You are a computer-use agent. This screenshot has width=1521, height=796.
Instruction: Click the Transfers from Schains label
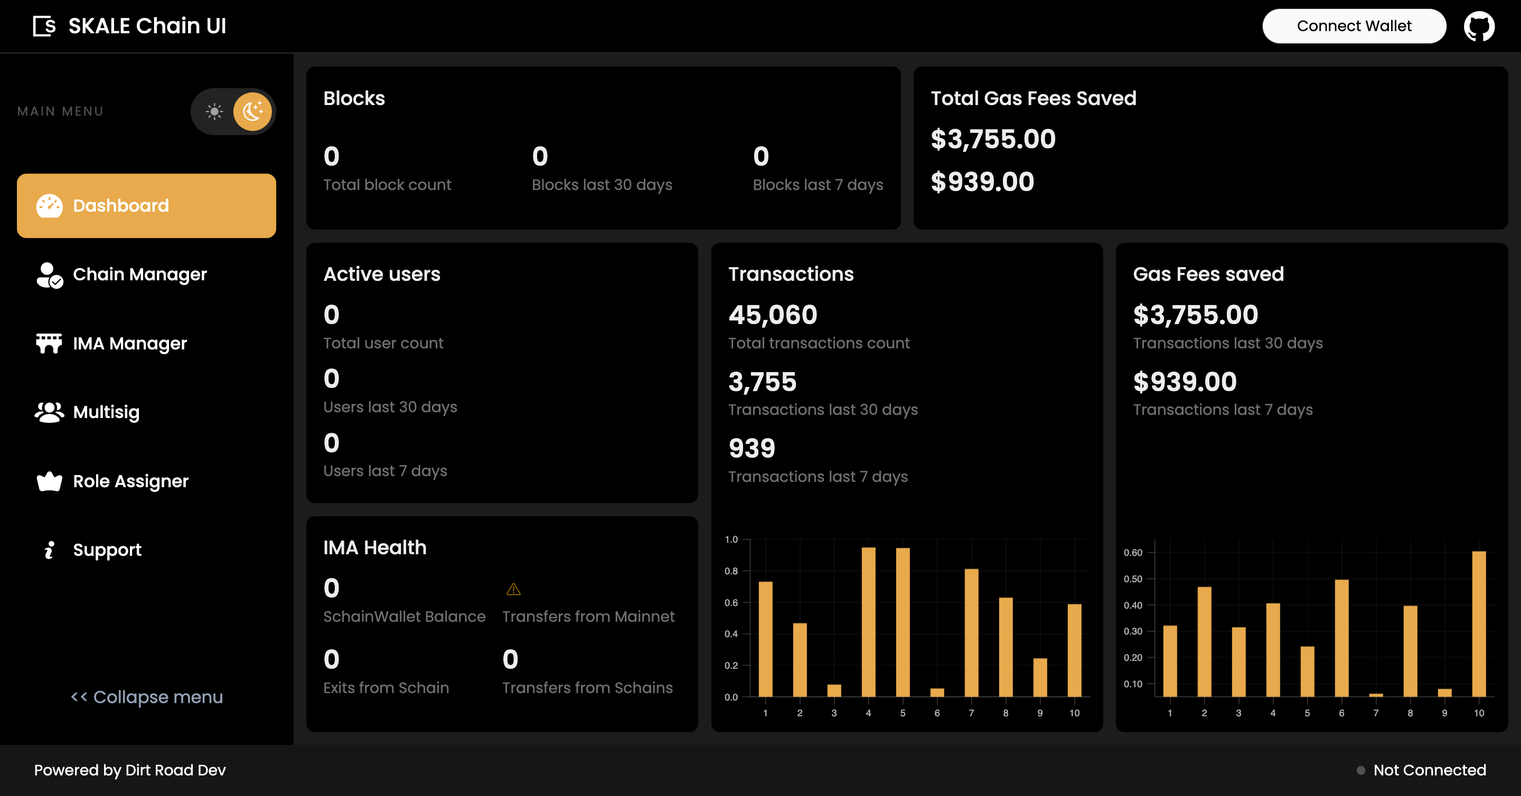587,688
